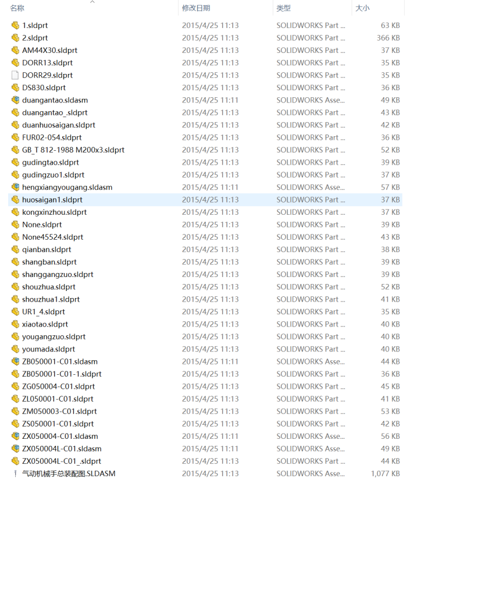This screenshot has width=491, height=596.
Task: Click the 2.sldprt file name
Action: click(35, 38)
